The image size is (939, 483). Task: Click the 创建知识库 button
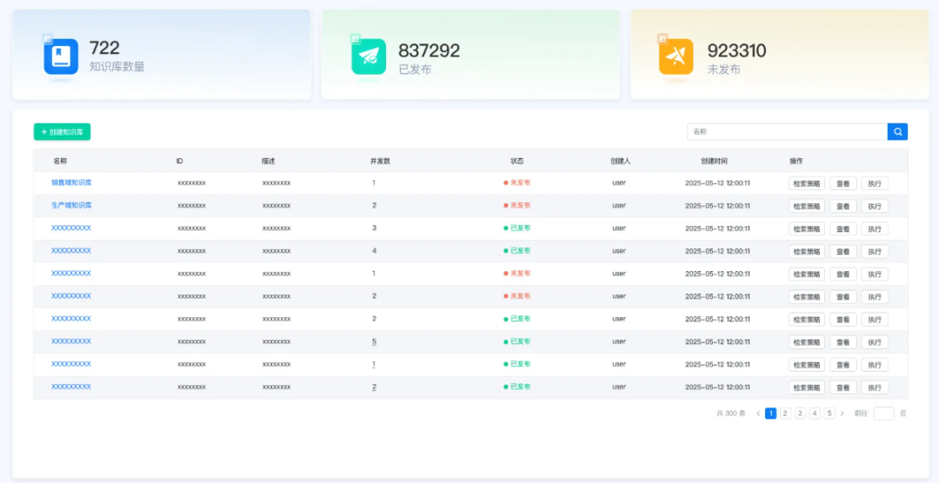pyautogui.click(x=63, y=132)
